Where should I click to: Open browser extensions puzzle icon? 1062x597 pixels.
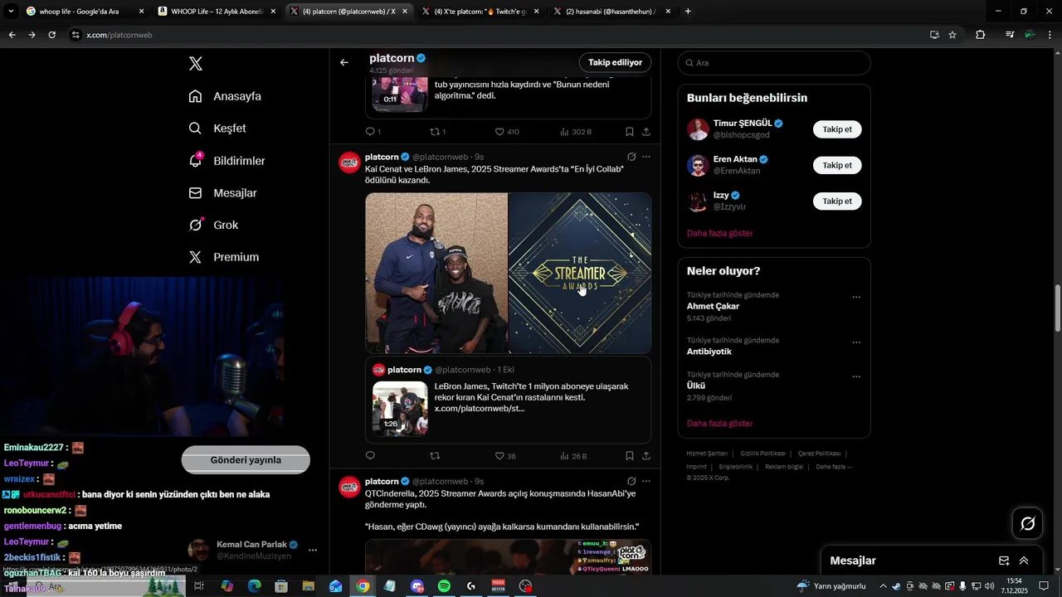click(981, 35)
